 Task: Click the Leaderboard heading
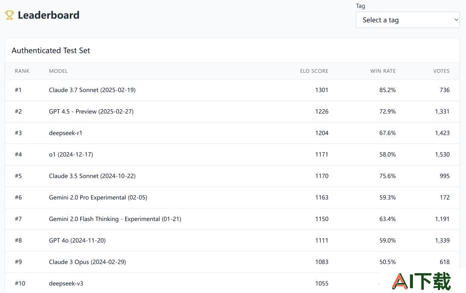point(49,15)
